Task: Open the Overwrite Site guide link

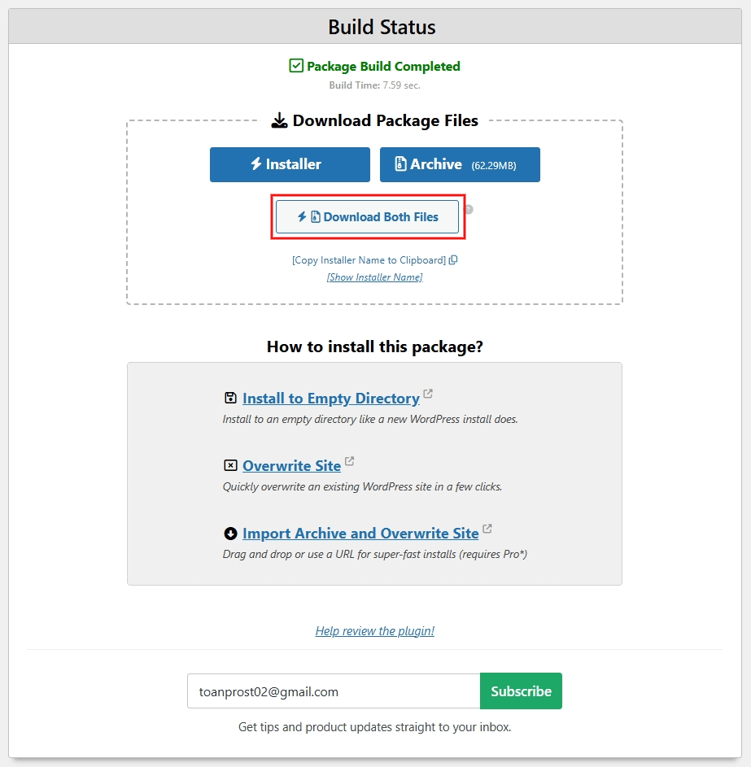Action: point(291,466)
